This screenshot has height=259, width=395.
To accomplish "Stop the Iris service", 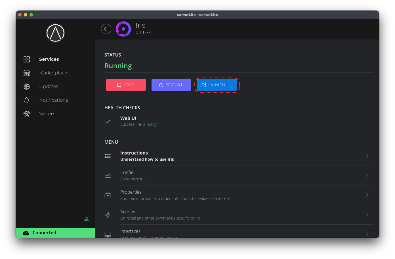I will pos(126,85).
